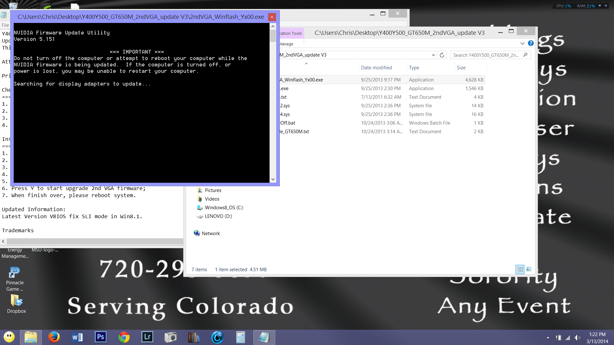This screenshot has height=345, width=614.
Task: Open the address bar history dropdown
Action: (433, 55)
